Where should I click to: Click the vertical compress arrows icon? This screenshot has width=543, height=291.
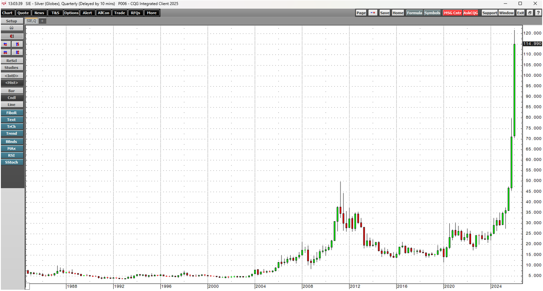tap(17, 52)
